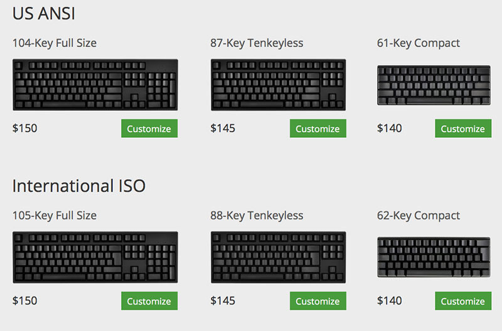
Task: Customize the 61-Key Compact keyboard
Action: tap(462, 129)
